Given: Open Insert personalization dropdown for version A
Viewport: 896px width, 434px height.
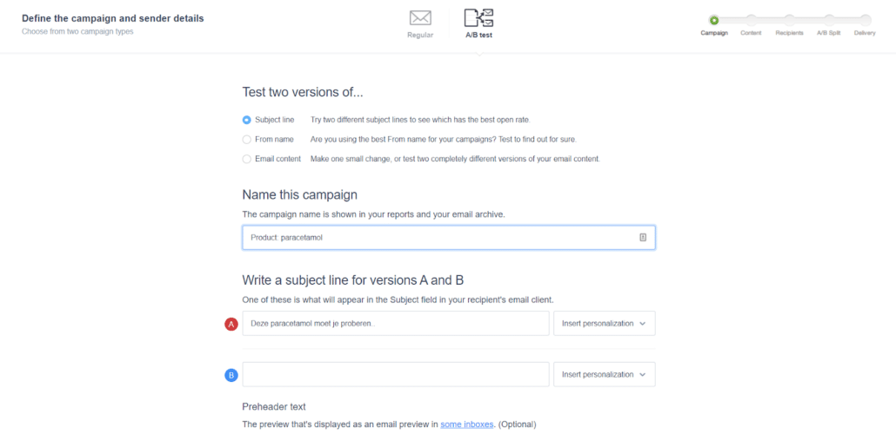Looking at the screenshot, I should (604, 324).
